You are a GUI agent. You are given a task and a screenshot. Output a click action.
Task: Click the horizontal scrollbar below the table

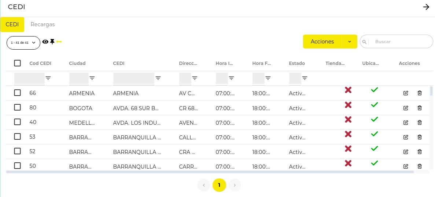click(210, 172)
